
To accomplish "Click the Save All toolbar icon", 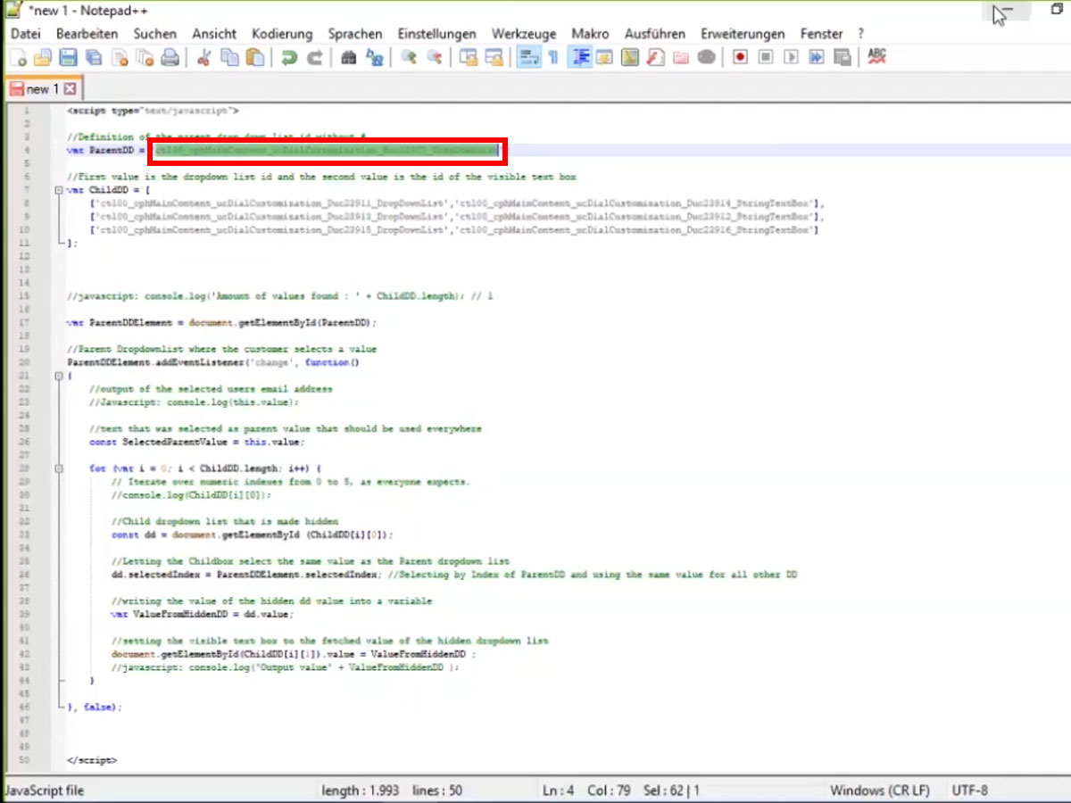I will point(94,58).
